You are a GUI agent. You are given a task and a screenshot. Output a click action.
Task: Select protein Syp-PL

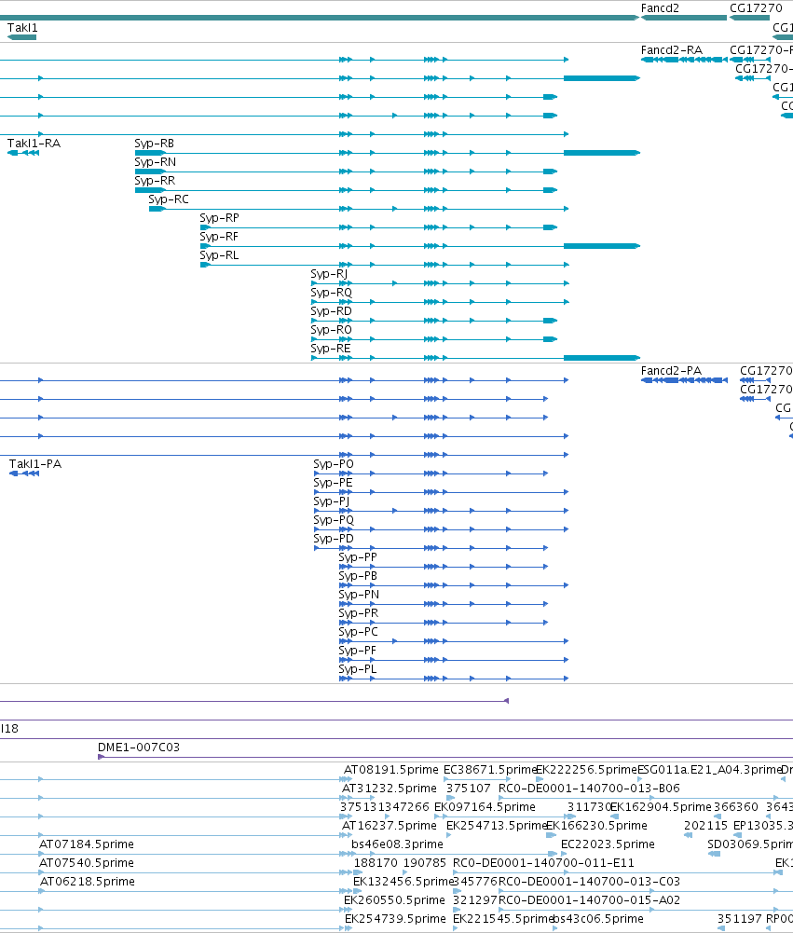coord(454,679)
